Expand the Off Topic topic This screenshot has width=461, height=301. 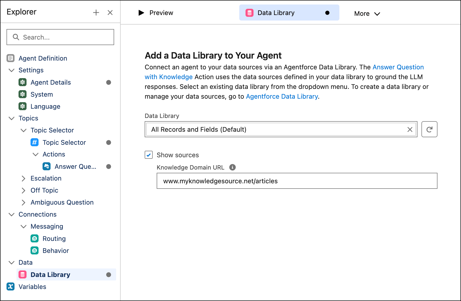click(x=24, y=190)
